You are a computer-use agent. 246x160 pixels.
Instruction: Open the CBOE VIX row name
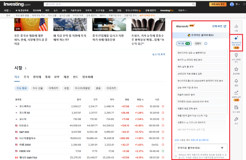click(x=25, y=151)
